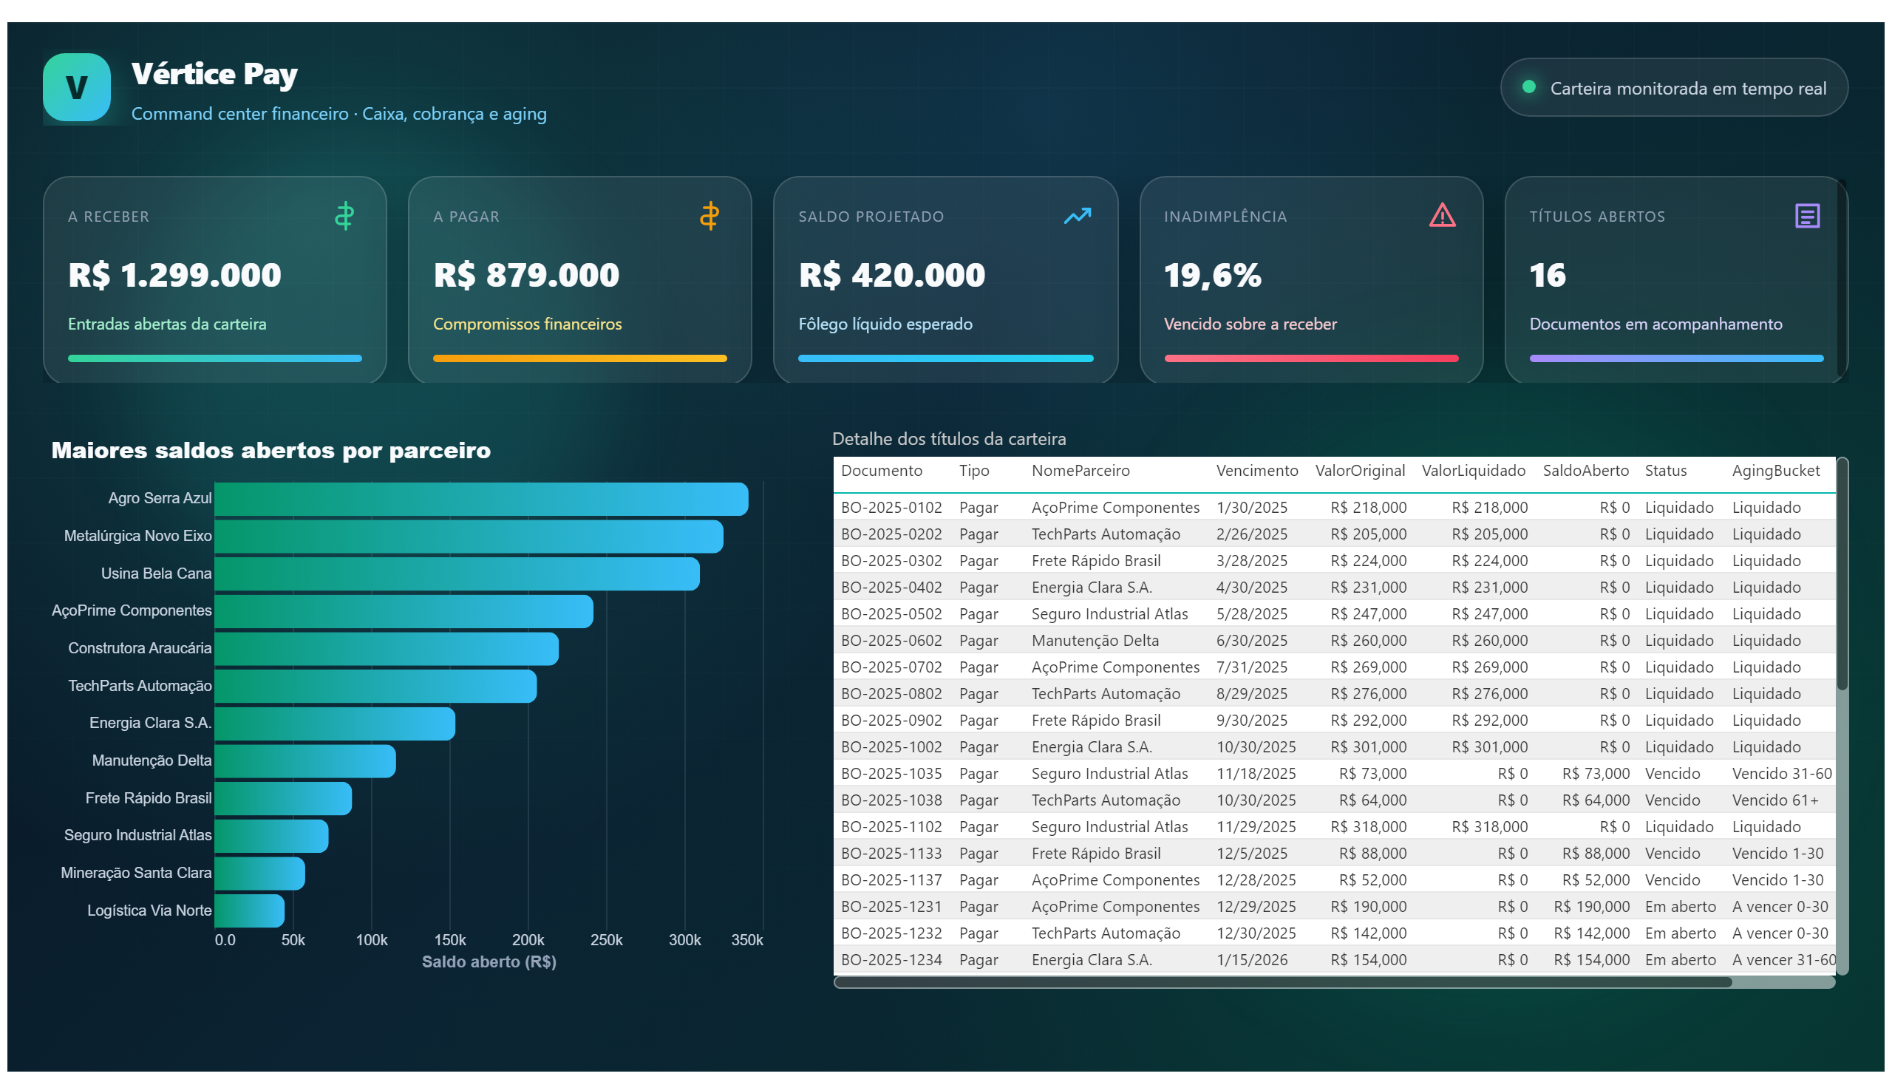Sort table by Vencimento column header
1892x1079 pixels.
tap(1256, 471)
